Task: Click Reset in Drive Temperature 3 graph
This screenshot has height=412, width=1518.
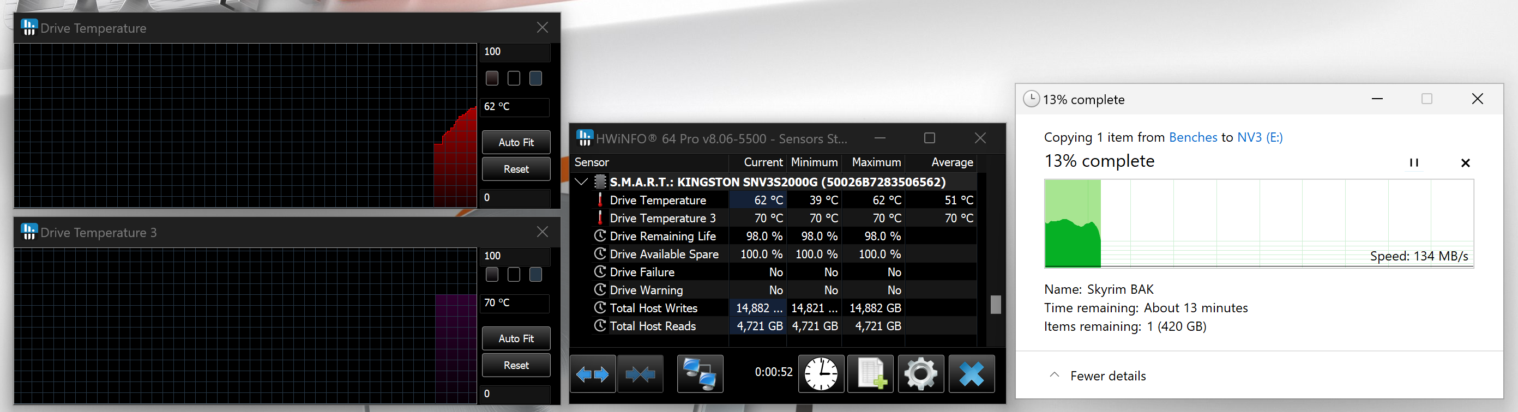Action: pyautogui.click(x=516, y=365)
